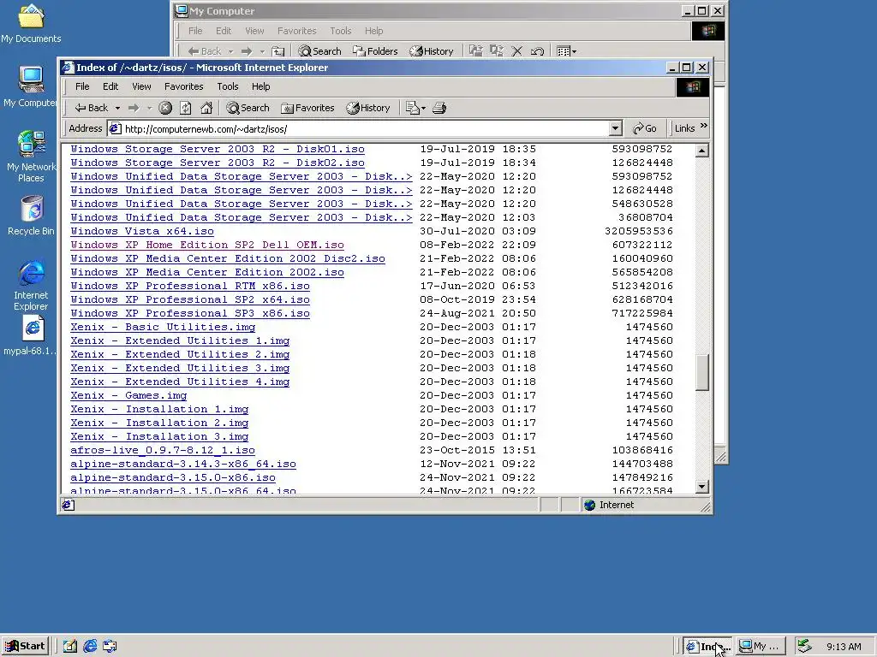Image resolution: width=877 pixels, height=657 pixels.
Task: Select My Documents desktop icon
Action: [31, 23]
